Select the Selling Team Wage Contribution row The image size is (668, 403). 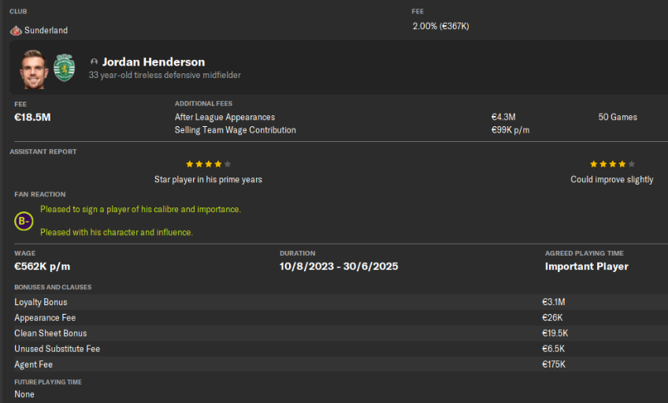tap(235, 130)
